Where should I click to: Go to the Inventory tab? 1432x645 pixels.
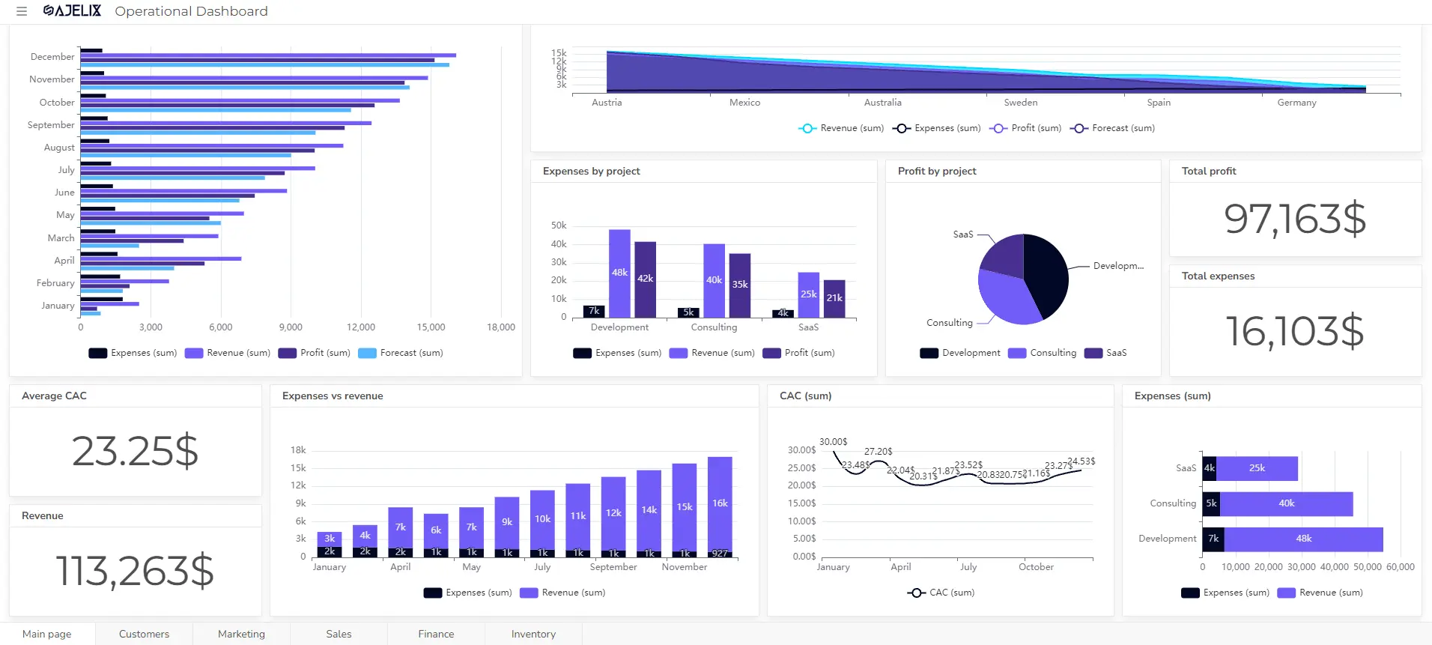[533, 634]
